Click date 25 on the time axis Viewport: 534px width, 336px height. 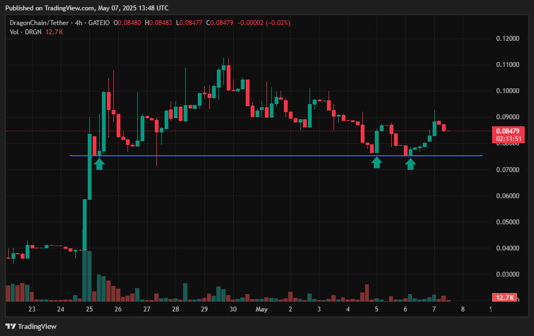(89, 309)
